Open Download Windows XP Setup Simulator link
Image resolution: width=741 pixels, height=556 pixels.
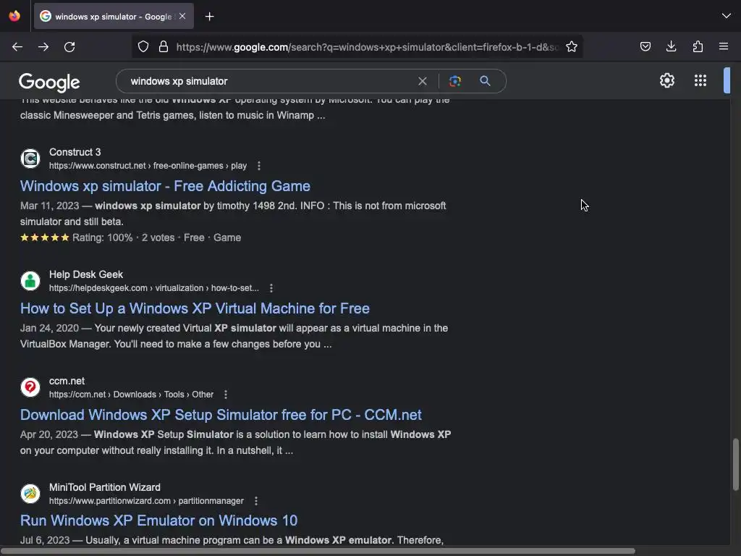(x=221, y=415)
